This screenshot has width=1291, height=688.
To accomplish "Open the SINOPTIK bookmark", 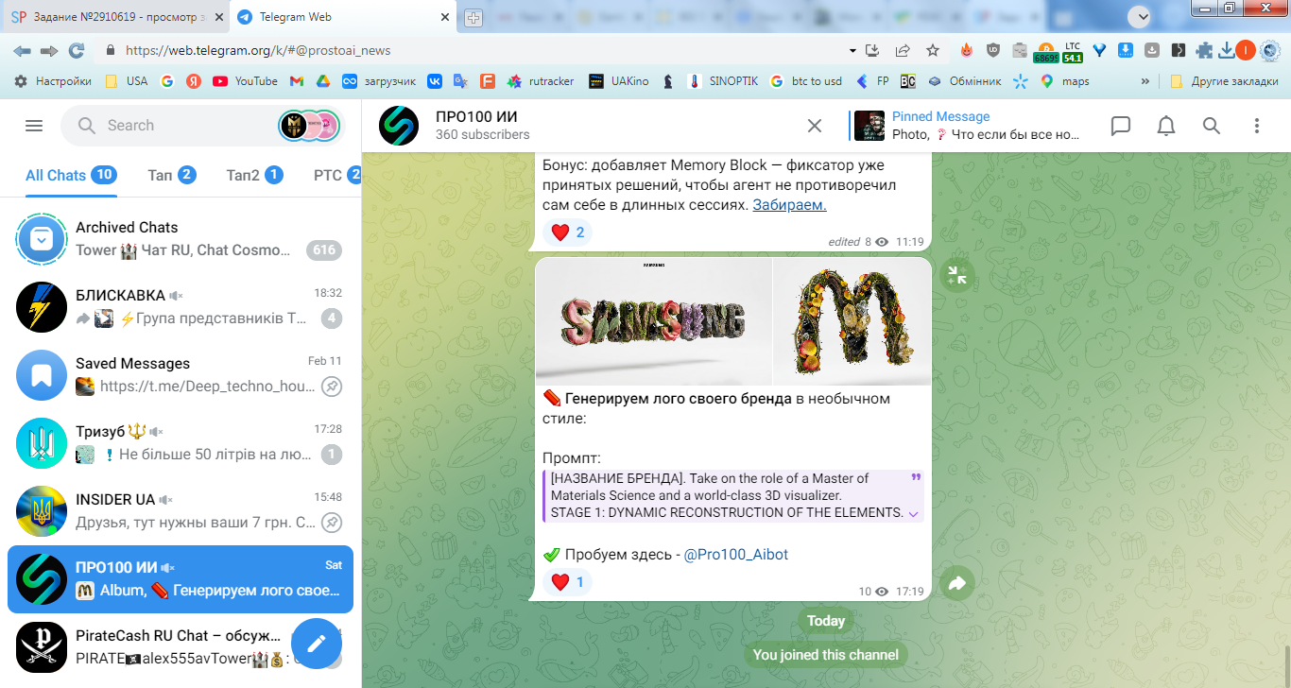I will (x=723, y=81).
